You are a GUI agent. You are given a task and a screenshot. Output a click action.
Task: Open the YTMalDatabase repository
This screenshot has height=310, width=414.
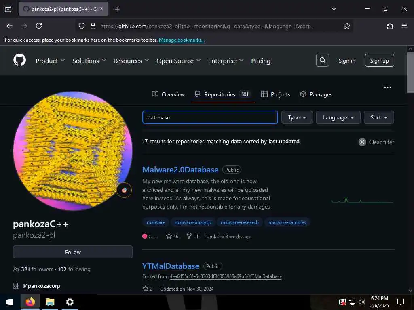tap(171, 266)
